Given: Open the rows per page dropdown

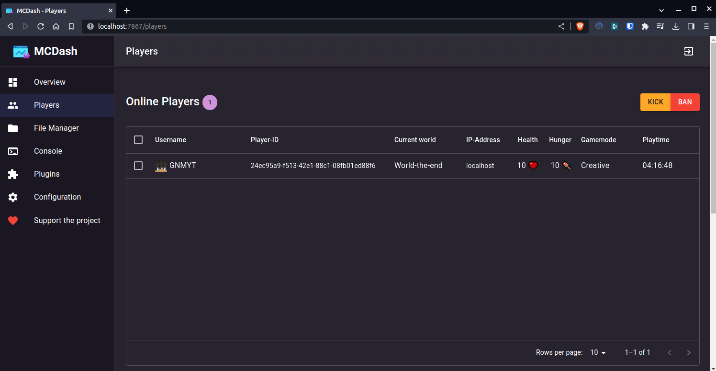Looking at the screenshot, I should (x=598, y=352).
